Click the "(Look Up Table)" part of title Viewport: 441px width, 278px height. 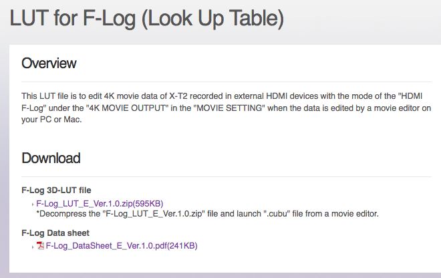[212, 19]
